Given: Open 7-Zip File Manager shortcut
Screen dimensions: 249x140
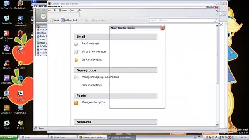Looking at the screenshot, I should click(x=20, y=96).
